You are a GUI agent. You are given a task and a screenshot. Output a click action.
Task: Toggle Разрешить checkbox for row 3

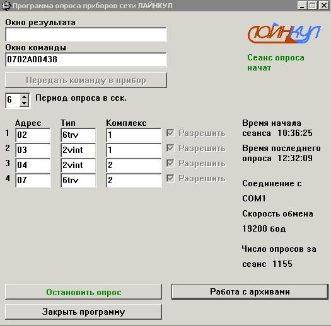[x=170, y=163]
